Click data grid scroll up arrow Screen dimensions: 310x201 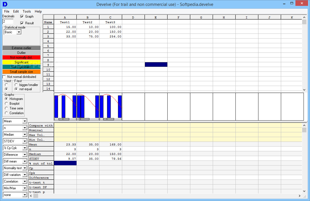304,17
